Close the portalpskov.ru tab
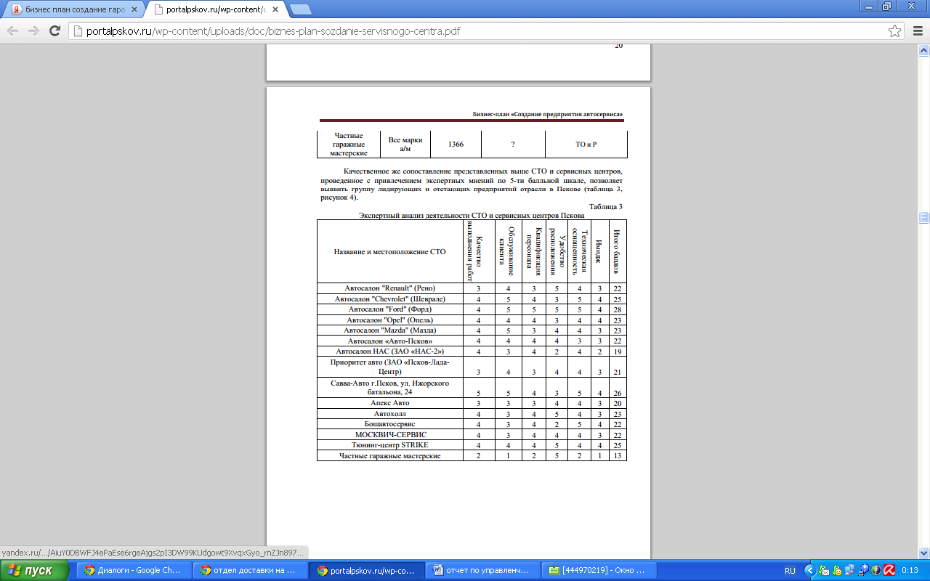 pos(277,10)
